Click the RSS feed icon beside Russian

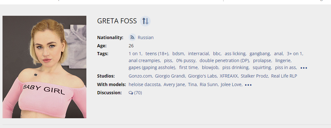(x=132, y=38)
